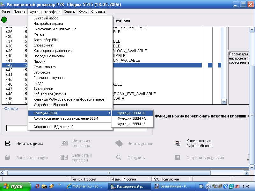Choose Клавиши WAP-браузера и цифровой камеры

[x=70, y=99]
